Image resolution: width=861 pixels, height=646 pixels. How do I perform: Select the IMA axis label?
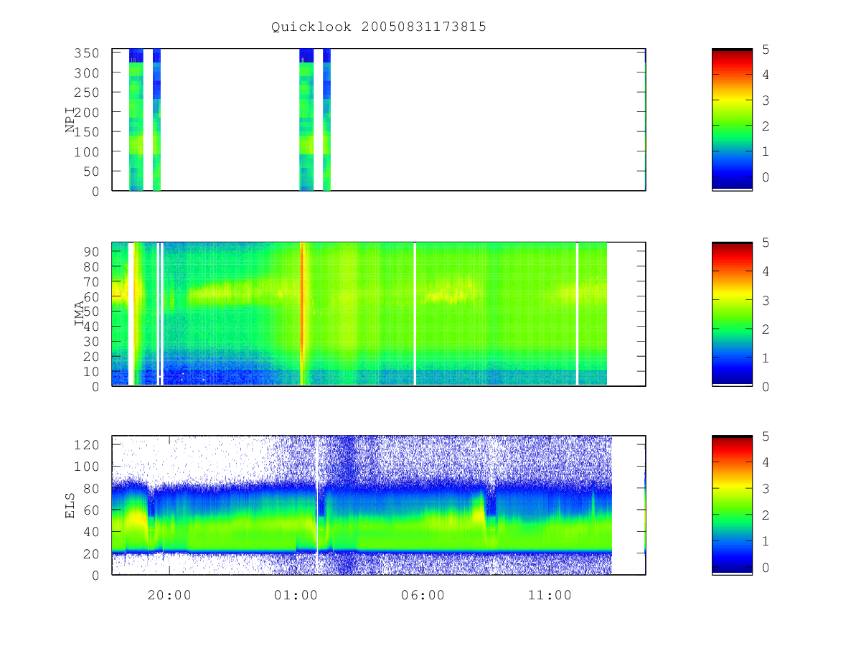[x=80, y=314]
